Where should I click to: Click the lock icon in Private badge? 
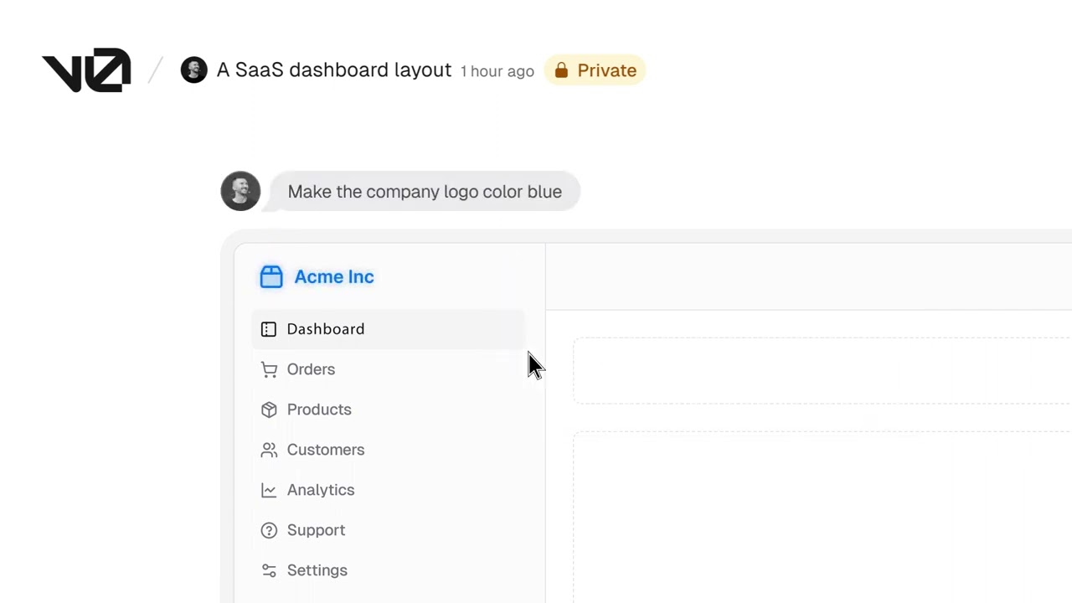pos(561,70)
